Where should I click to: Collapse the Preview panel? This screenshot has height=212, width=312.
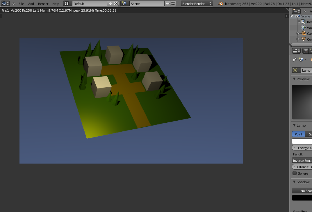click(294, 79)
